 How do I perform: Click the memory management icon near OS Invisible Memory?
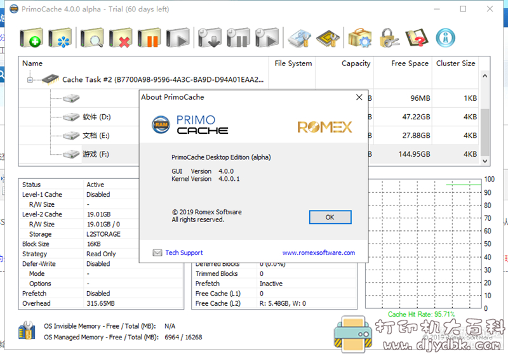[27, 331]
